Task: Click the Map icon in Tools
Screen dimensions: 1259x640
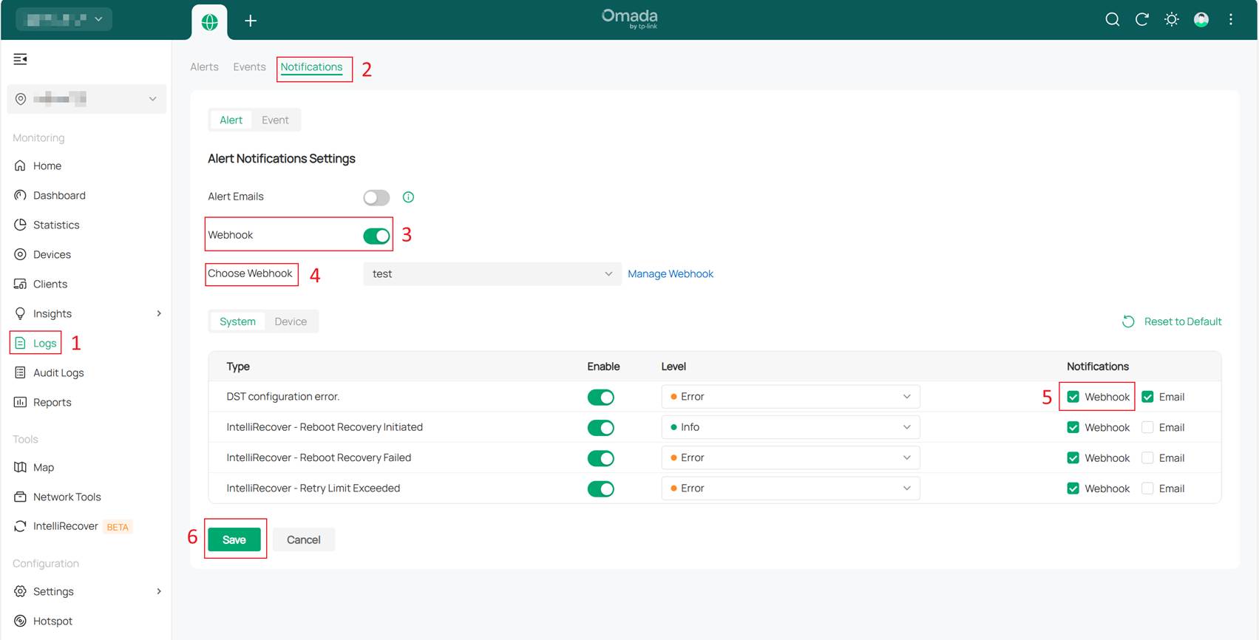Action: point(20,467)
